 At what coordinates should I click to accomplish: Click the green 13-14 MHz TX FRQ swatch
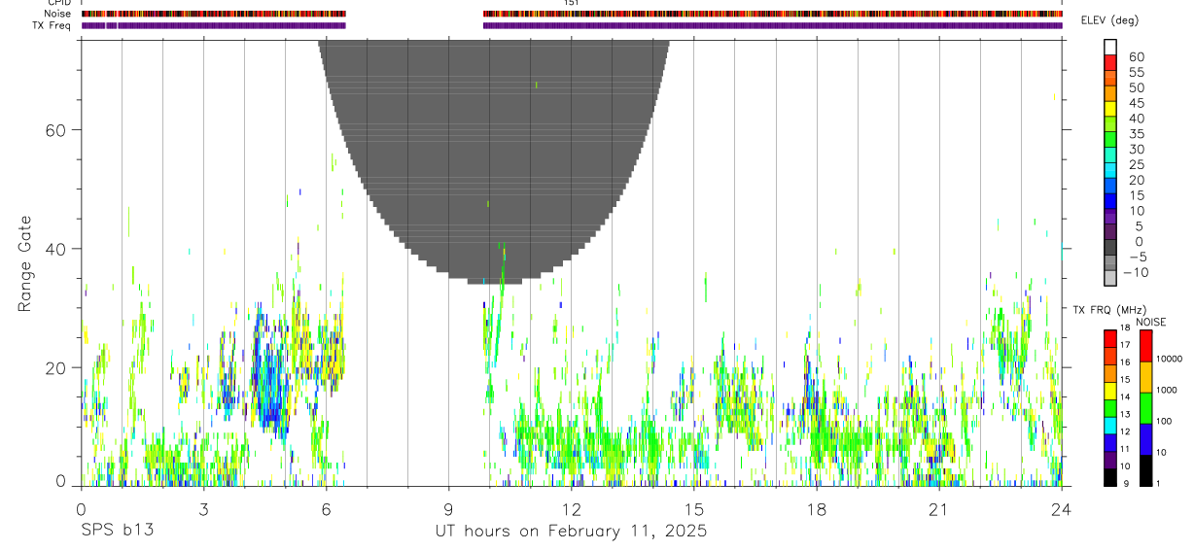tap(1110, 408)
